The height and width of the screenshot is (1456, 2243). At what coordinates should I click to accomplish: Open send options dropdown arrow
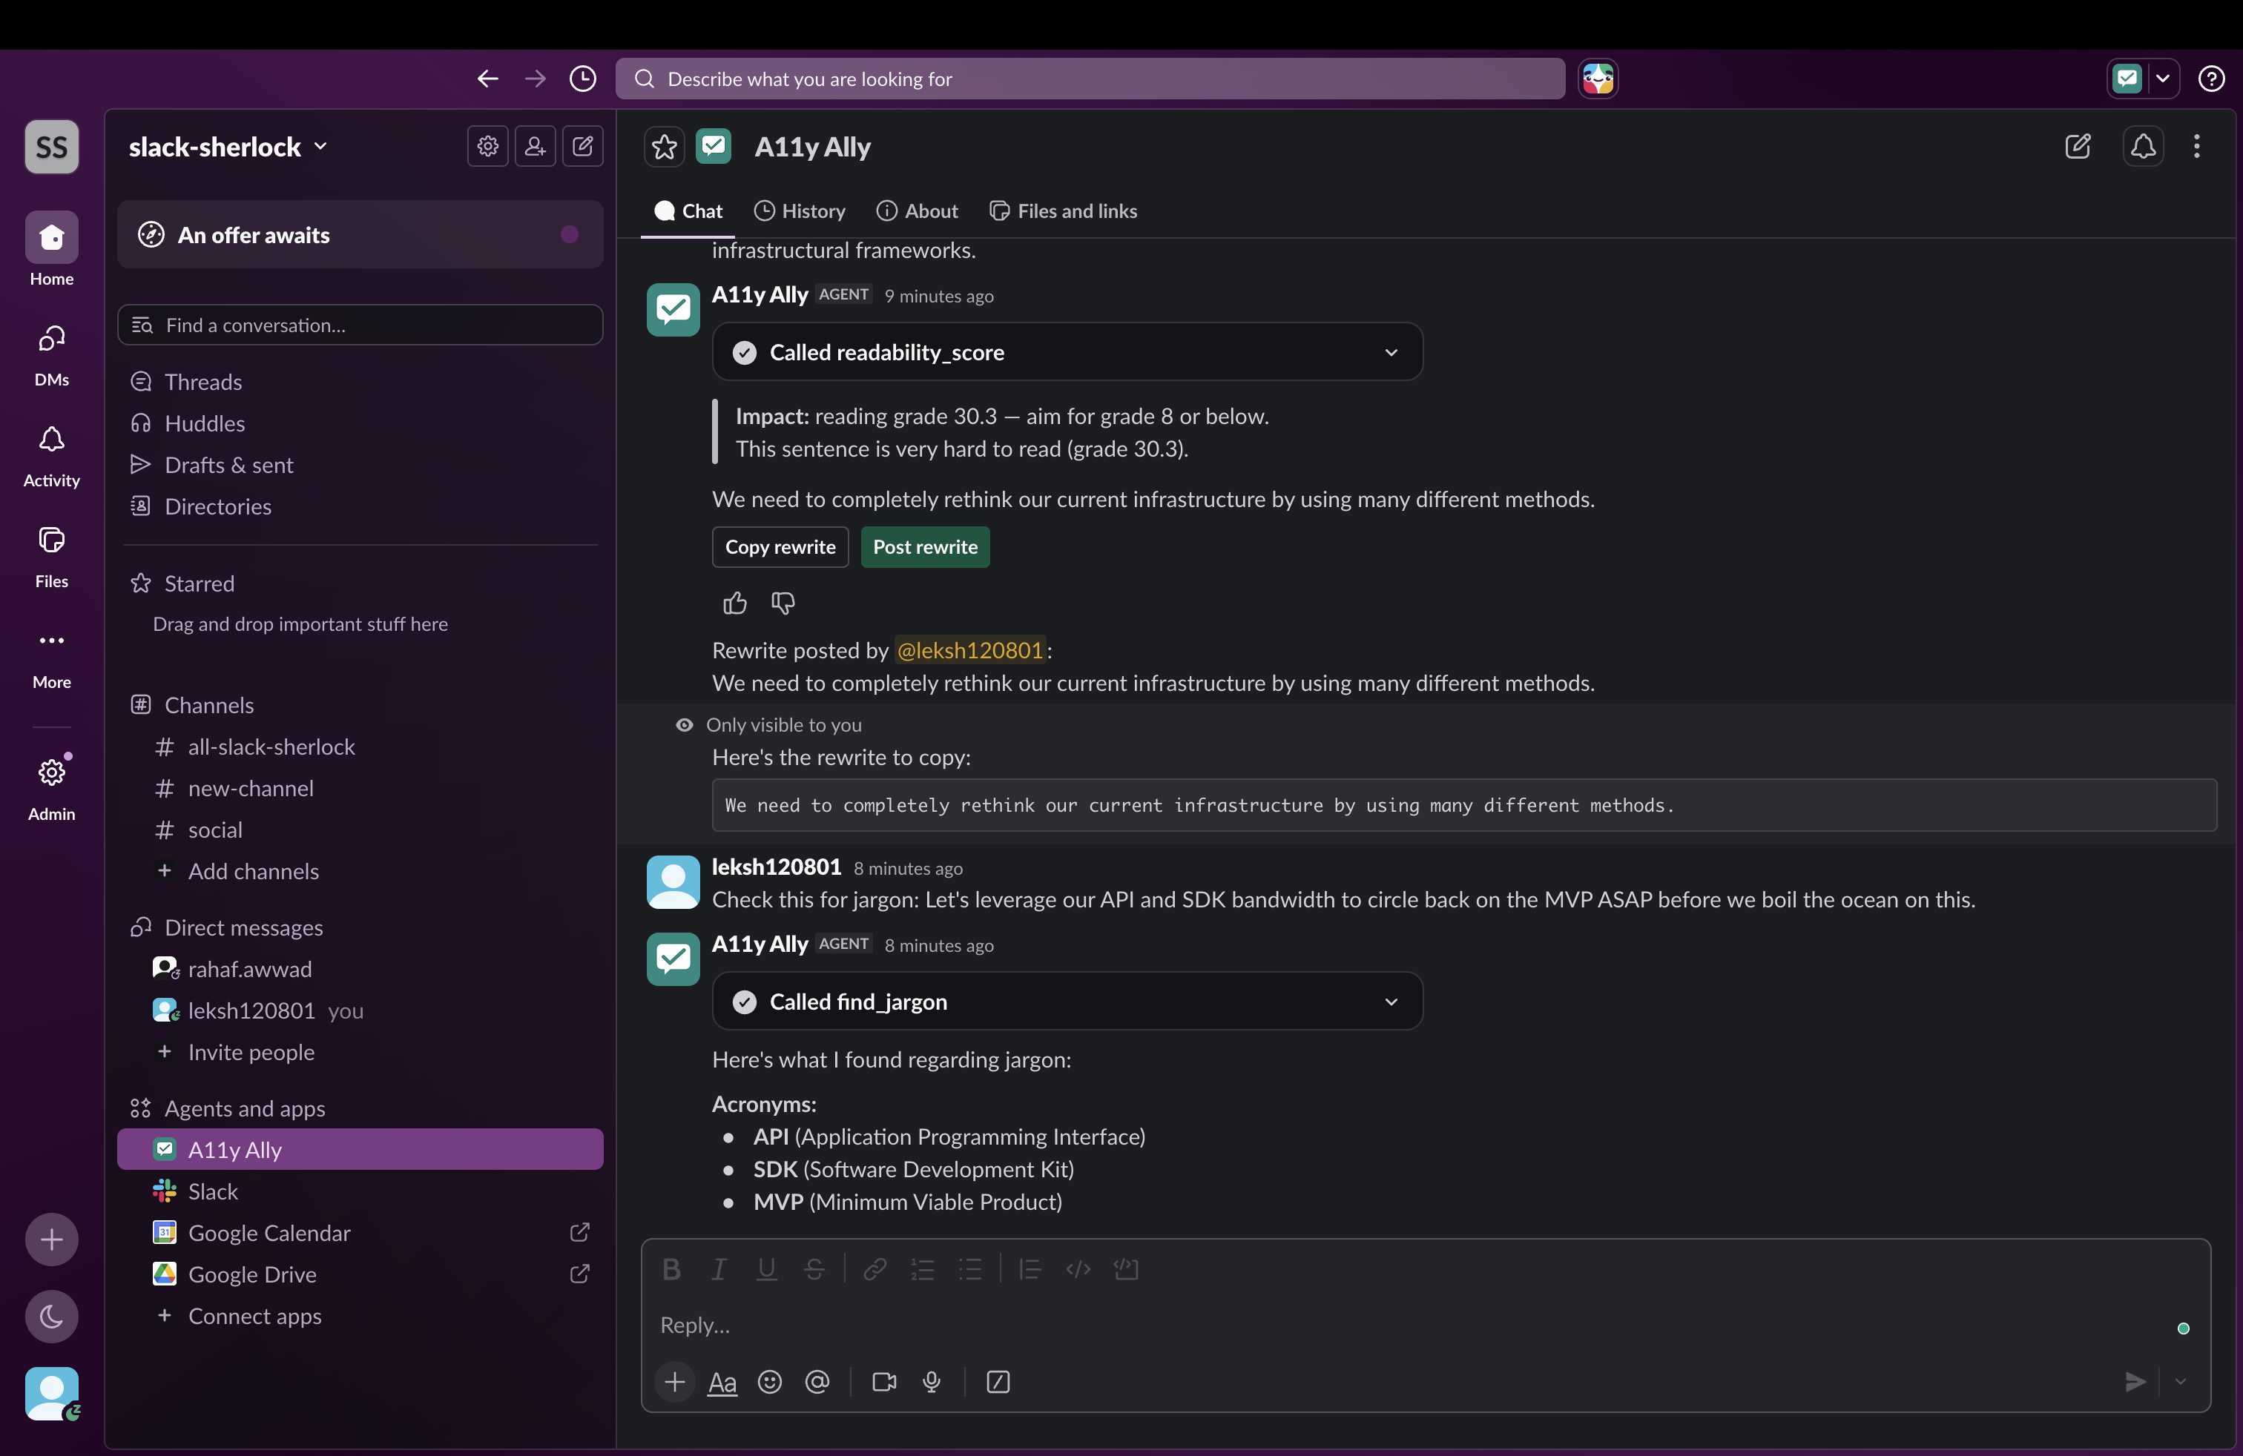(2180, 1382)
